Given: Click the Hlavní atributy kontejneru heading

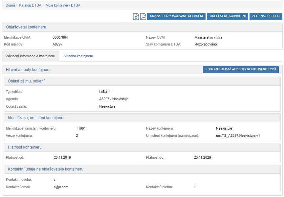Looking at the screenshot, I should (x=28, y=70).
